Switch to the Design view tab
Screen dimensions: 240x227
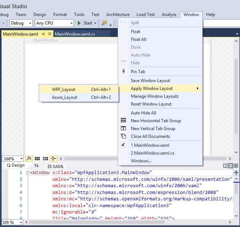point(16,165)
